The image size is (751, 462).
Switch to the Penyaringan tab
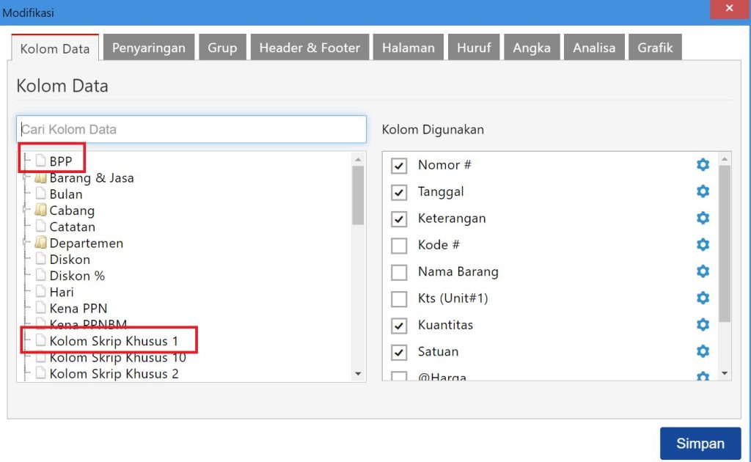[149, 47]
